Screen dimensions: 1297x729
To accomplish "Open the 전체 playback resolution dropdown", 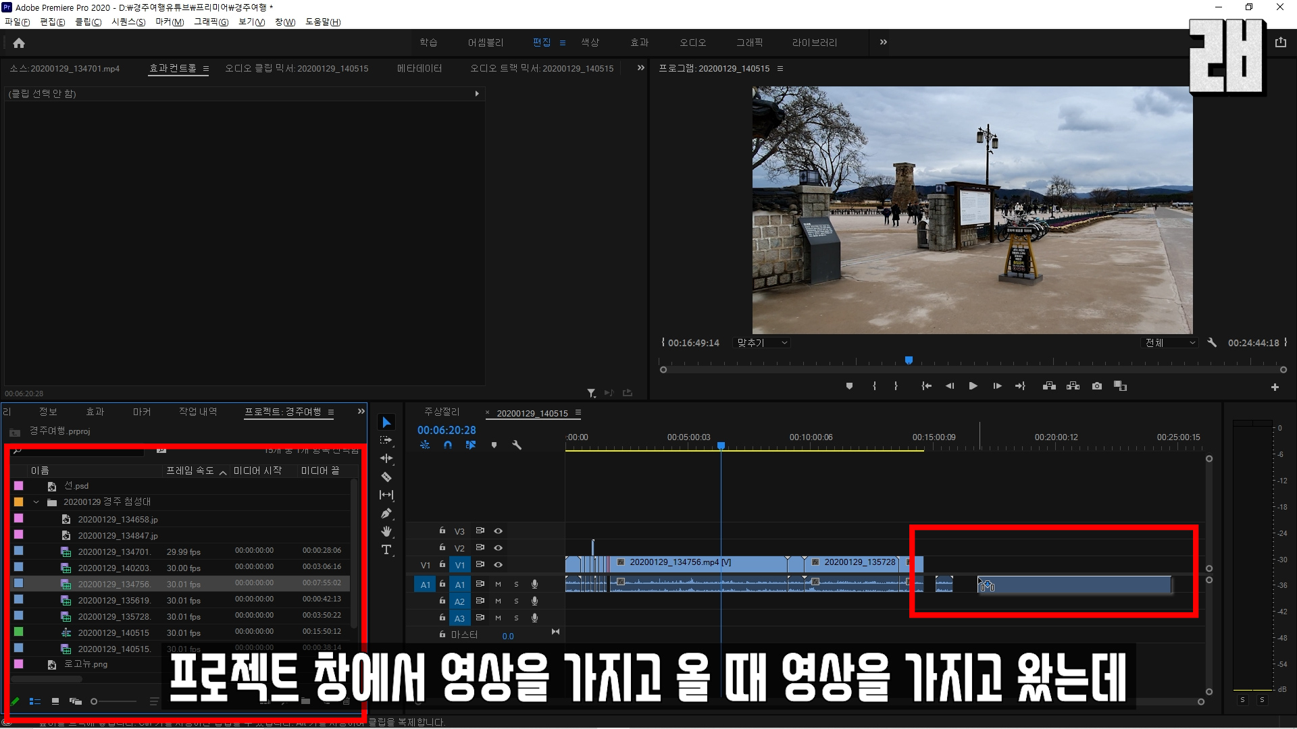I will pyautogui.click(x=1170, y=343).
